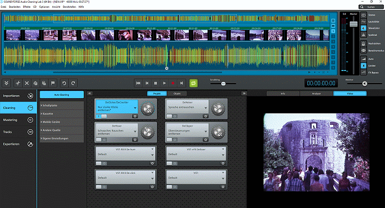
Task: Click the scissors cut tool
Action: coord(18,83)
